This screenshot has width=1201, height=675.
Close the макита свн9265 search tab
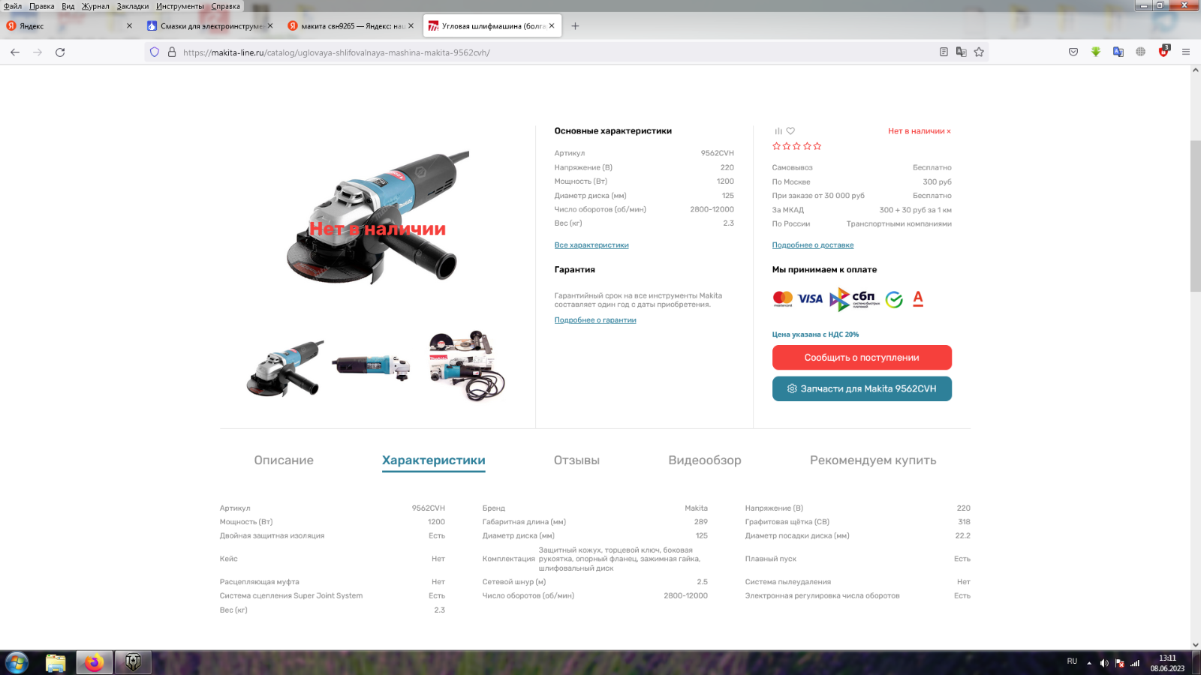click(411, 26)
